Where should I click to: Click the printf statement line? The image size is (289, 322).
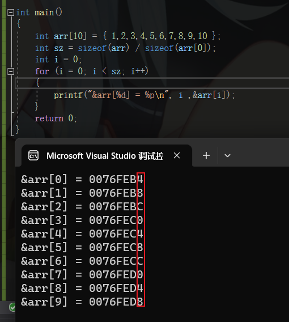point(144,95)
